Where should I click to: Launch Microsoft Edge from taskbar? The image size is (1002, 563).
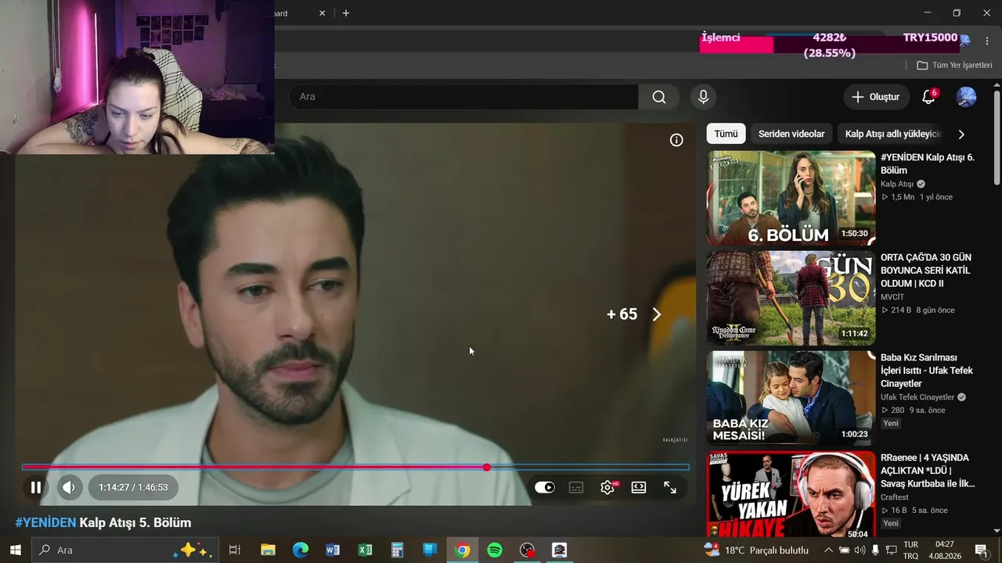[301, 550]
